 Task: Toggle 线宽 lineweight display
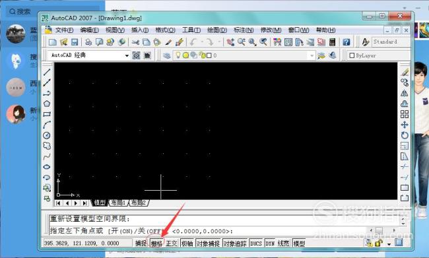[x=283, y=243]
